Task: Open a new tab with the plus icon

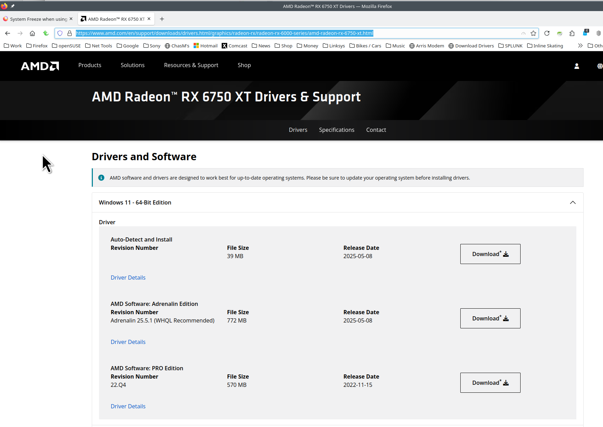Action: pyautogui.click(x=162, y=19)
